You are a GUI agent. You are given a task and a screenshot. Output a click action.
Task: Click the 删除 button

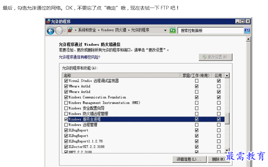(218, 159)
